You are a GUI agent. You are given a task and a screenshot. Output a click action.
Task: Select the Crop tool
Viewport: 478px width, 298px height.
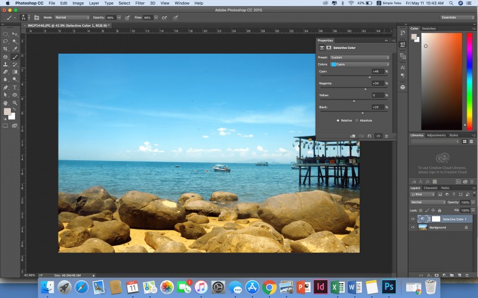(6, 49)
